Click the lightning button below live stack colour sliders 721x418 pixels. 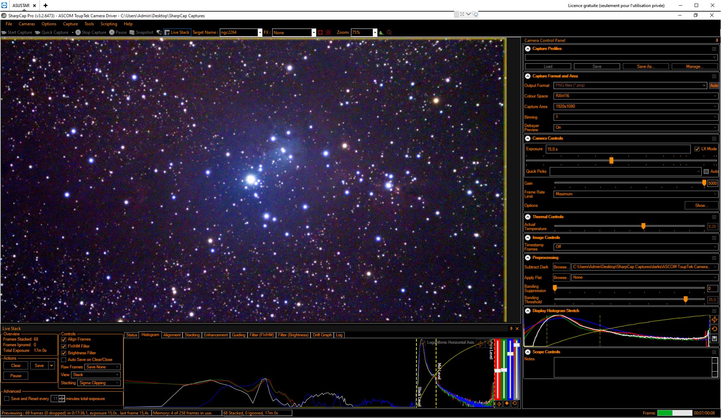[x=499, y=404]
